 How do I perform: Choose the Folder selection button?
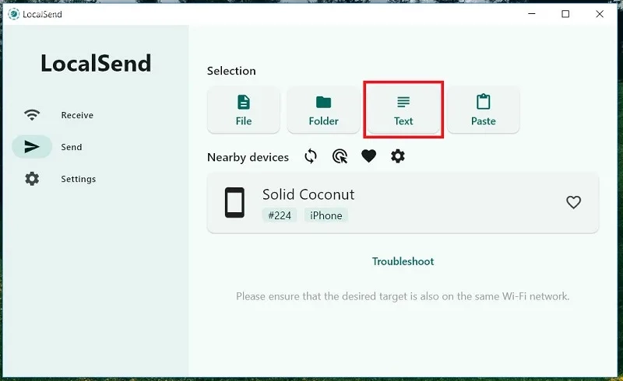(323, 110)
